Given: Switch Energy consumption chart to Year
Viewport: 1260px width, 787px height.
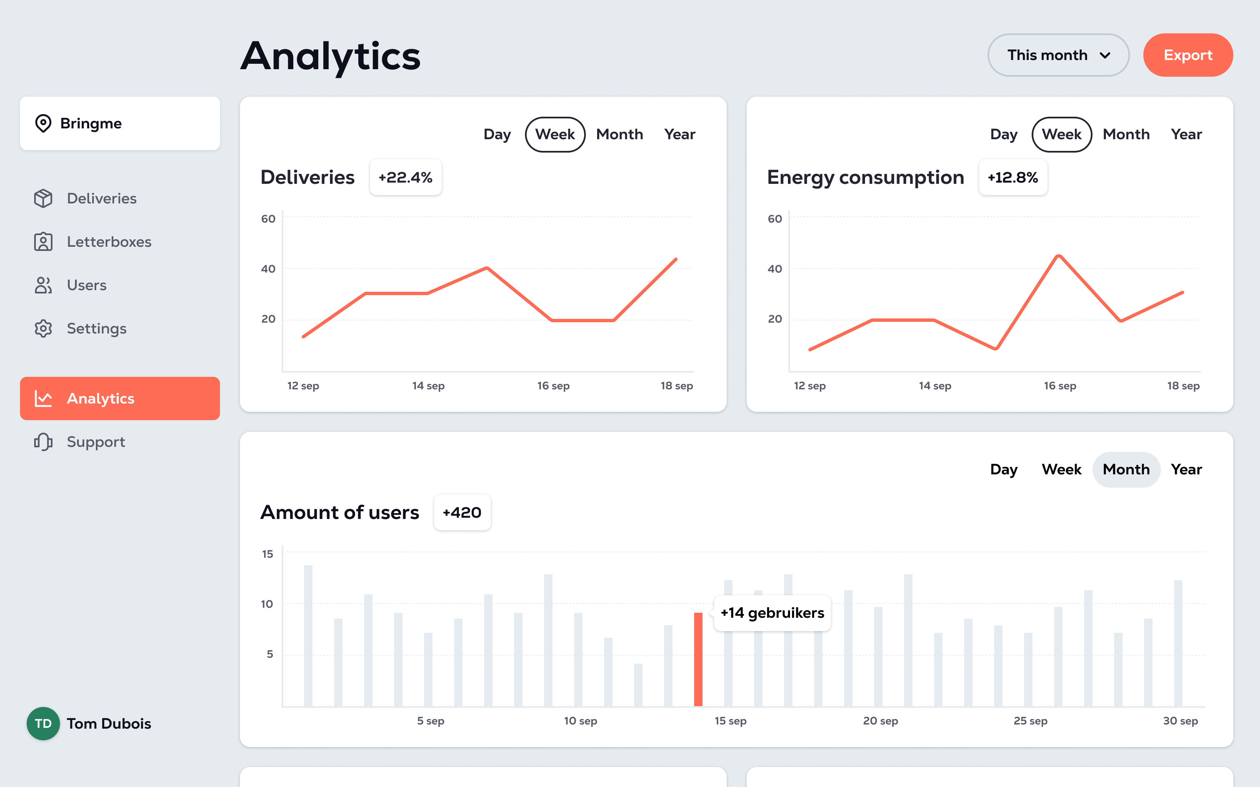Looking at the screenshot, I should 1186,134.
